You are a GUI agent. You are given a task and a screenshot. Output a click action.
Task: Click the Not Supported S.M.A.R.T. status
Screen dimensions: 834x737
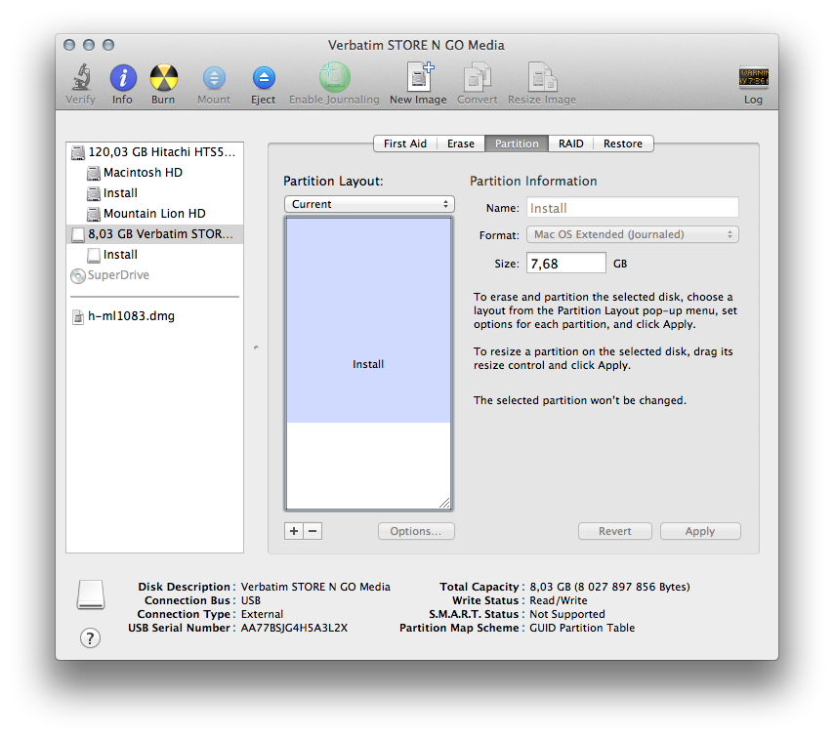(x=567, y=614)
